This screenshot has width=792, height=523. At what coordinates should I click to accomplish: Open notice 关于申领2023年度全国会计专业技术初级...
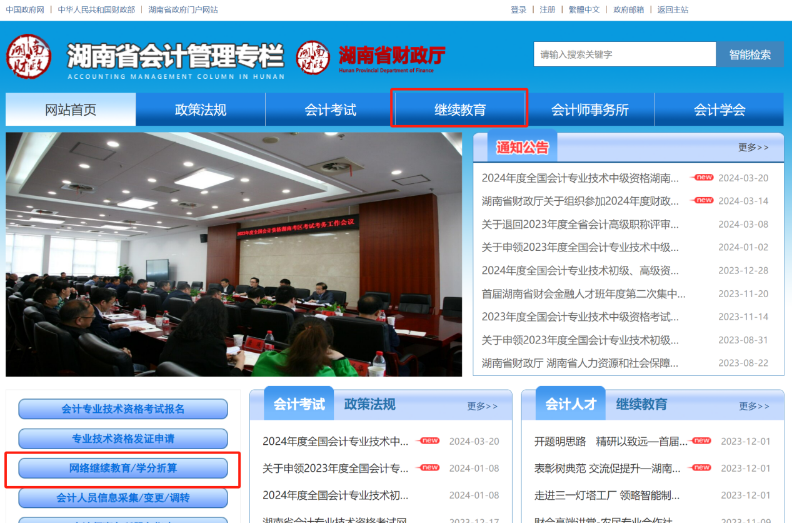coord(580,340)
